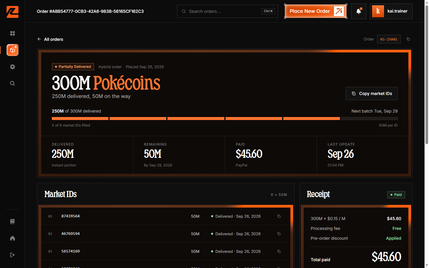This screenshot has height=268, width=429.
Task: Click the kai.trainer avatar letter k
Action: click(378, 11)
